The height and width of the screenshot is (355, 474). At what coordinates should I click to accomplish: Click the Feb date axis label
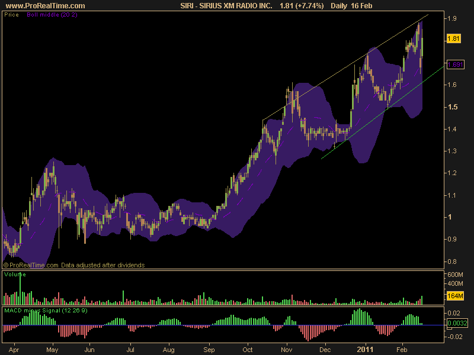click(x=402, y=350)
